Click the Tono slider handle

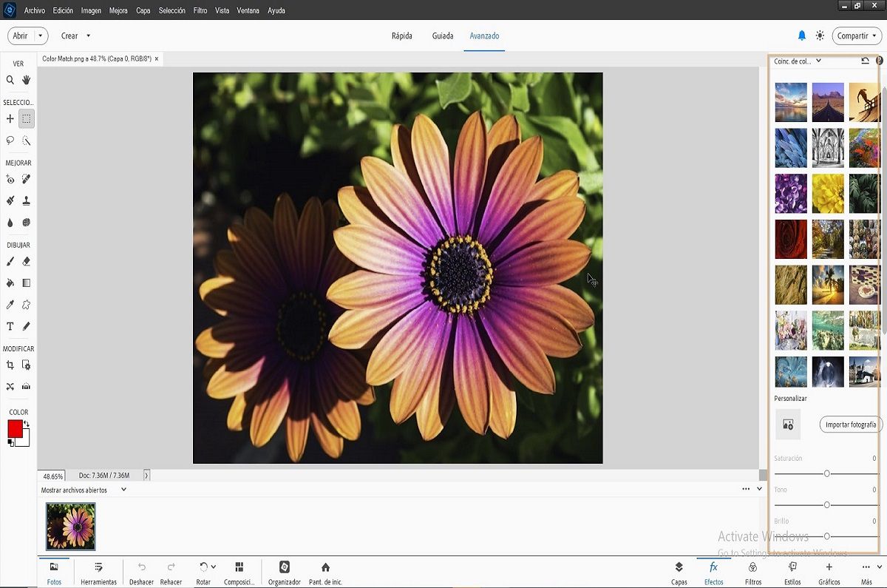click(827, 504)
